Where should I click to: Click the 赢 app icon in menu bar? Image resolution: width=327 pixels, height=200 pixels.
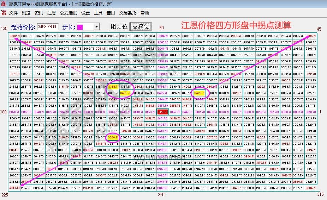pyautogui.click(x=4, y=13)
